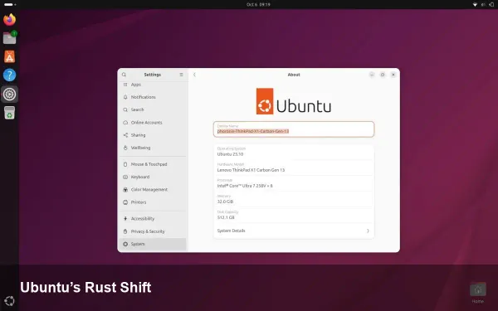This screenshot has height=311, width=498.
Task: Click the Ubuntu logo in About
Action: click(x=294, y=101)
